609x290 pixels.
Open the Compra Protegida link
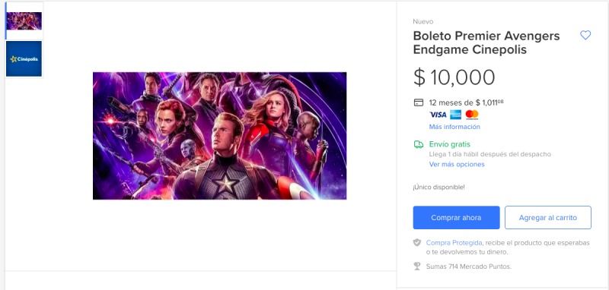(x=454, y=243)
